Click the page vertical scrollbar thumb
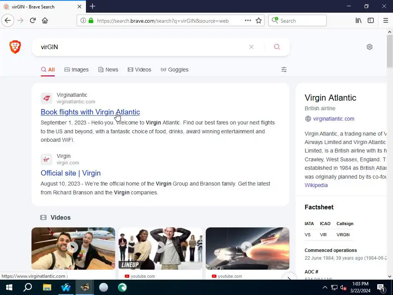The image size is (393, 295). point(390,51)
